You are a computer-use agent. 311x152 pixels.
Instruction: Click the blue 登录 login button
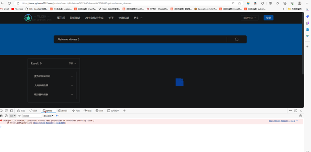pos(268,18)
